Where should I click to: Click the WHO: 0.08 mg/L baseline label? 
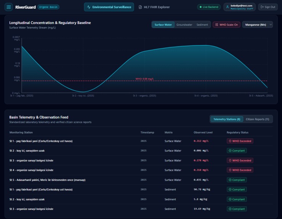coord(144,79)
